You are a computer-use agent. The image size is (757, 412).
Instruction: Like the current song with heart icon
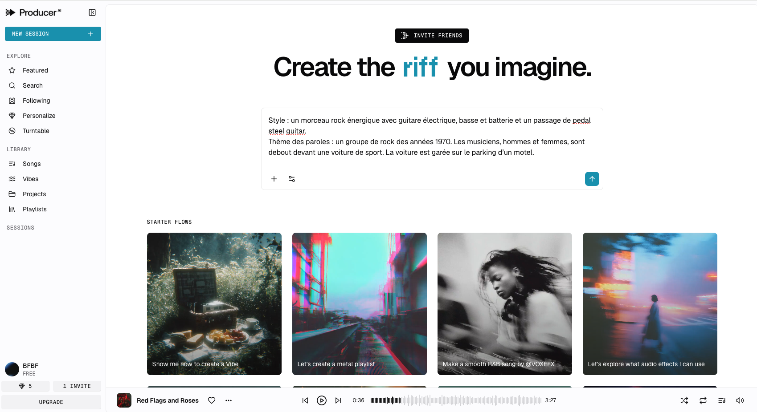(212, 400)
